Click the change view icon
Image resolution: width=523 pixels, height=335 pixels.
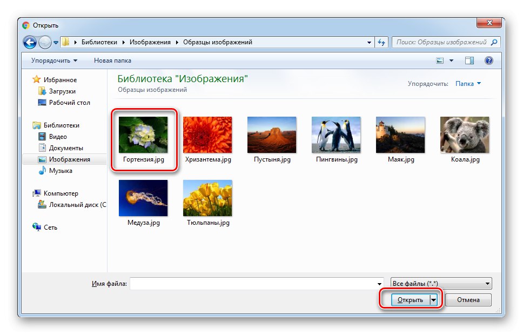[440, 61]
